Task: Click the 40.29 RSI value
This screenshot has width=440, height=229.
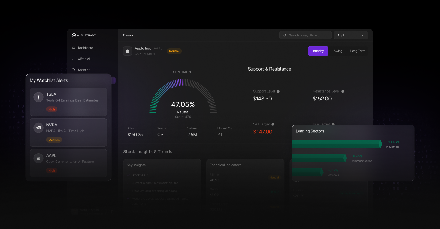Action: (x=215, y=180)
